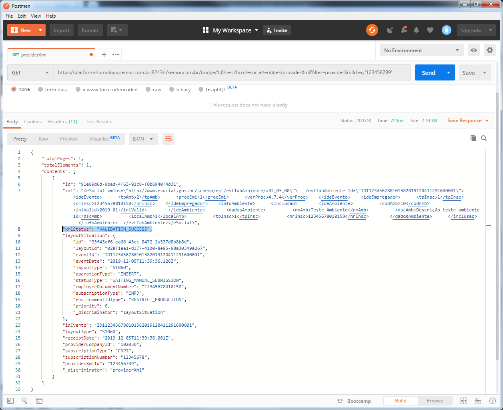The height and width of the screenshot is (410, 503).
Task: Toggle line wrap in response body
Action: (168, 139)
